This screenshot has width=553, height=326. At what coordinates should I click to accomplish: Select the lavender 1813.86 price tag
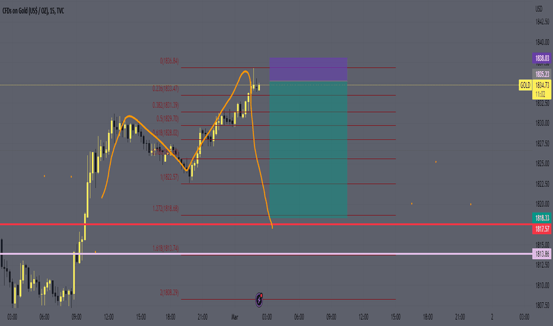click(542, 254)
